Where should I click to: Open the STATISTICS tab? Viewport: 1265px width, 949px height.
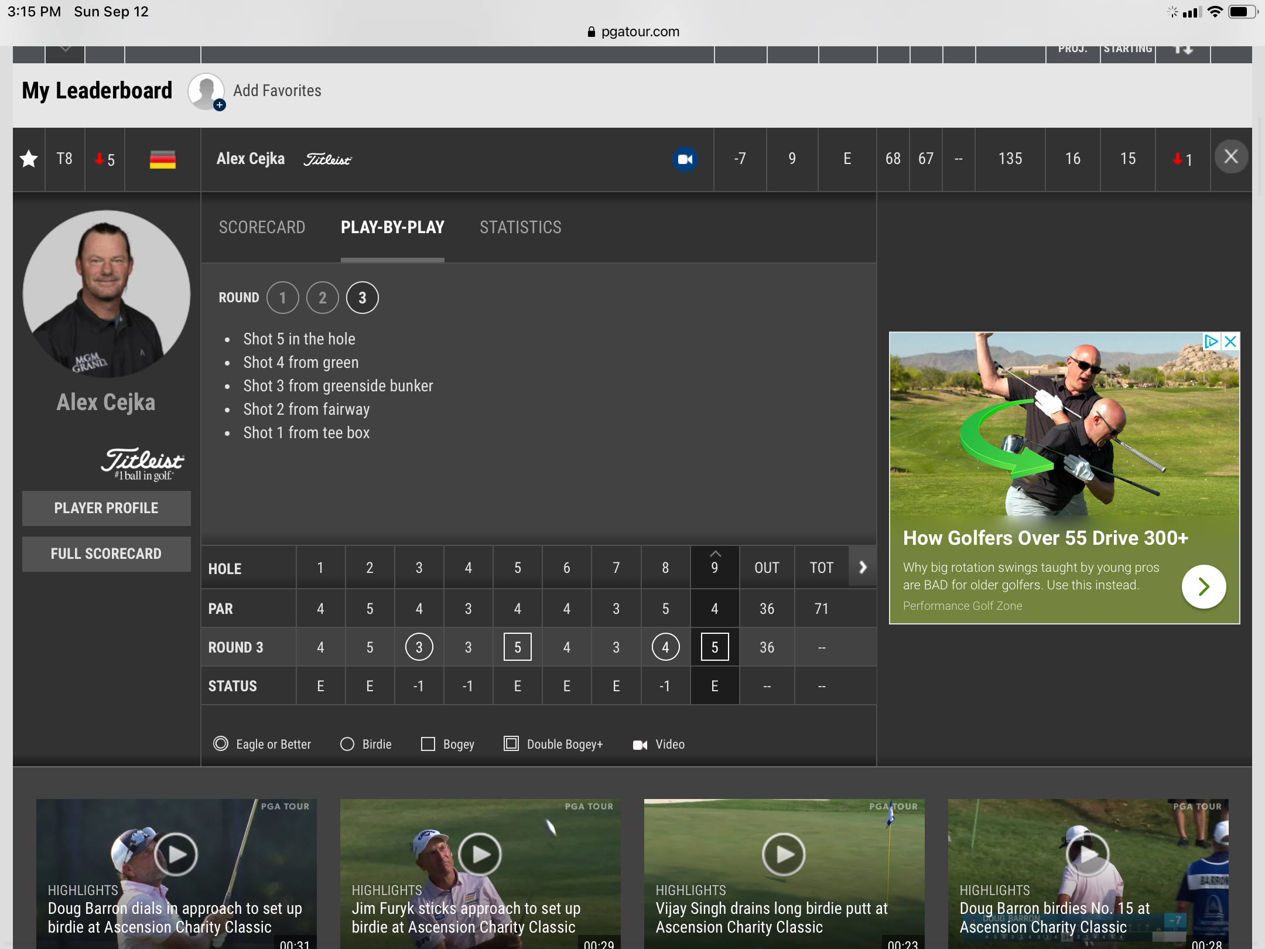[520, 227]
